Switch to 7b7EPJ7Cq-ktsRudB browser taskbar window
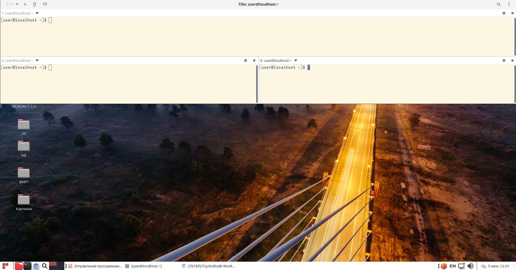Screen dimensions: 516x270 coord(208,266)
